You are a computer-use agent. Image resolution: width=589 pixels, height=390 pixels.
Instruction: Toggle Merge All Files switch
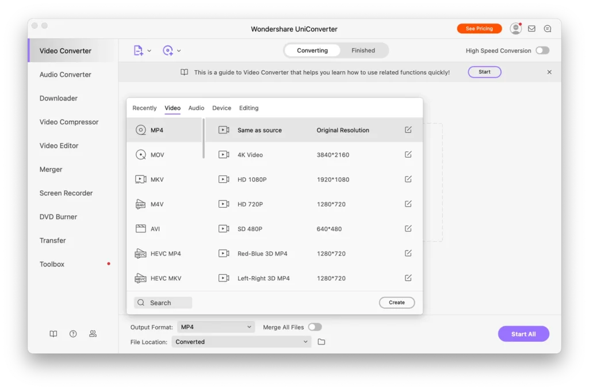315,327
